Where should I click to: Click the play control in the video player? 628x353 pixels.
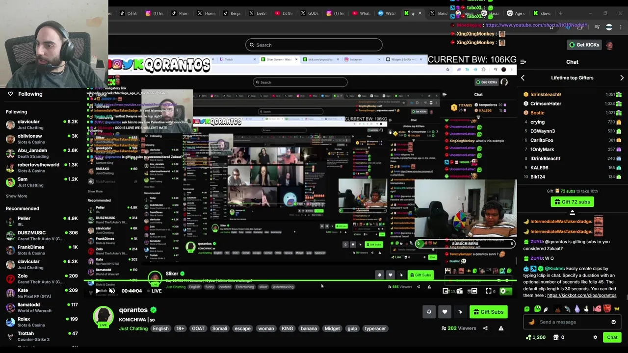coord(98,291)
